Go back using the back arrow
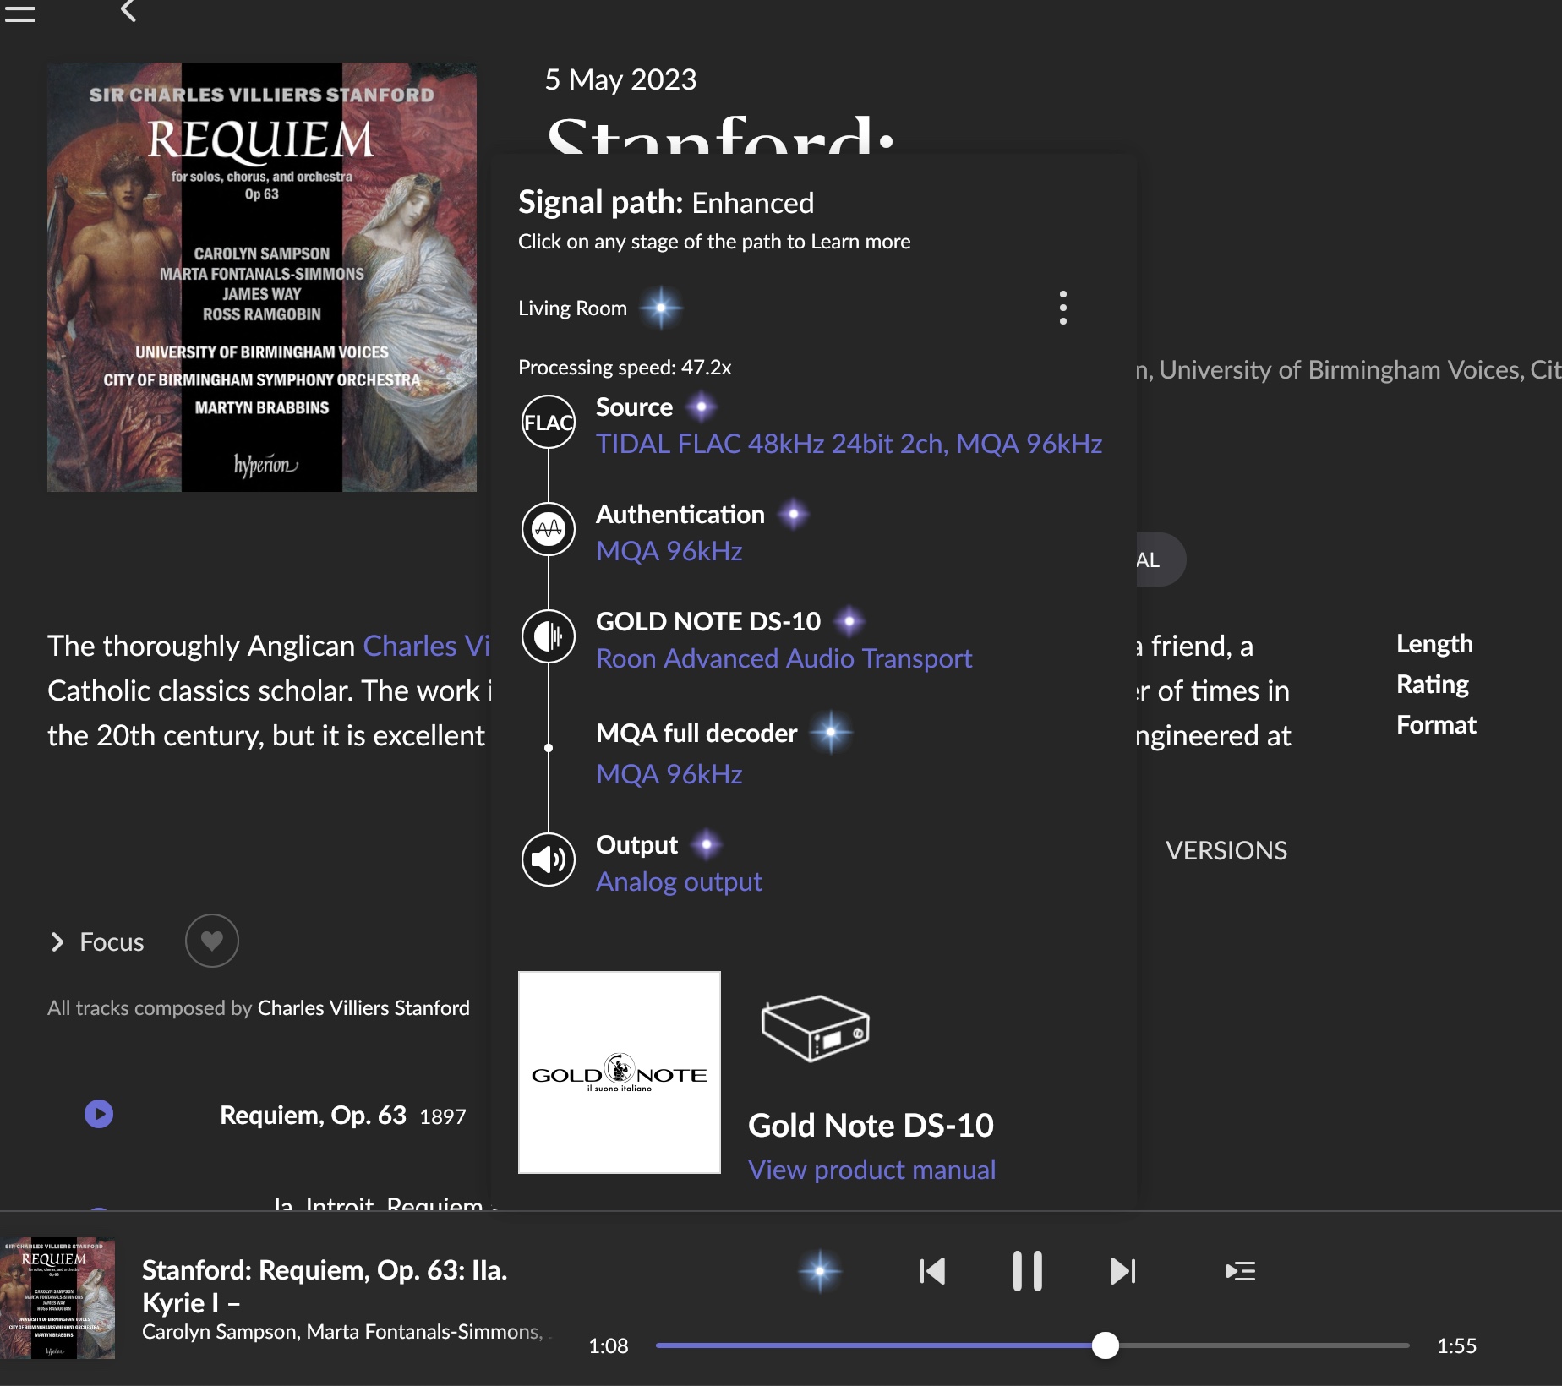 point(128,11)
